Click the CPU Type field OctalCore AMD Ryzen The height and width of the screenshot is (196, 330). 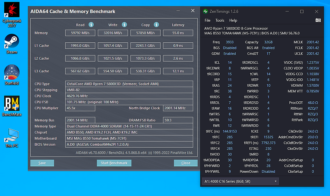pyautogui.click(x=129, y=84)
